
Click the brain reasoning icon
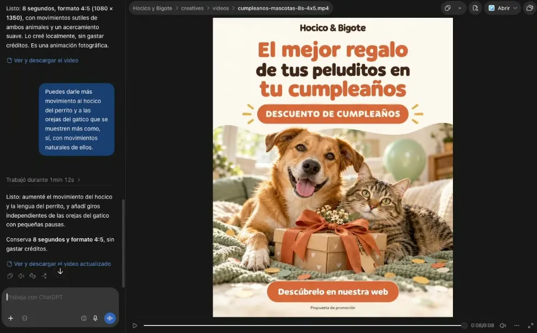pyautogui.click(x=84, y=318)
